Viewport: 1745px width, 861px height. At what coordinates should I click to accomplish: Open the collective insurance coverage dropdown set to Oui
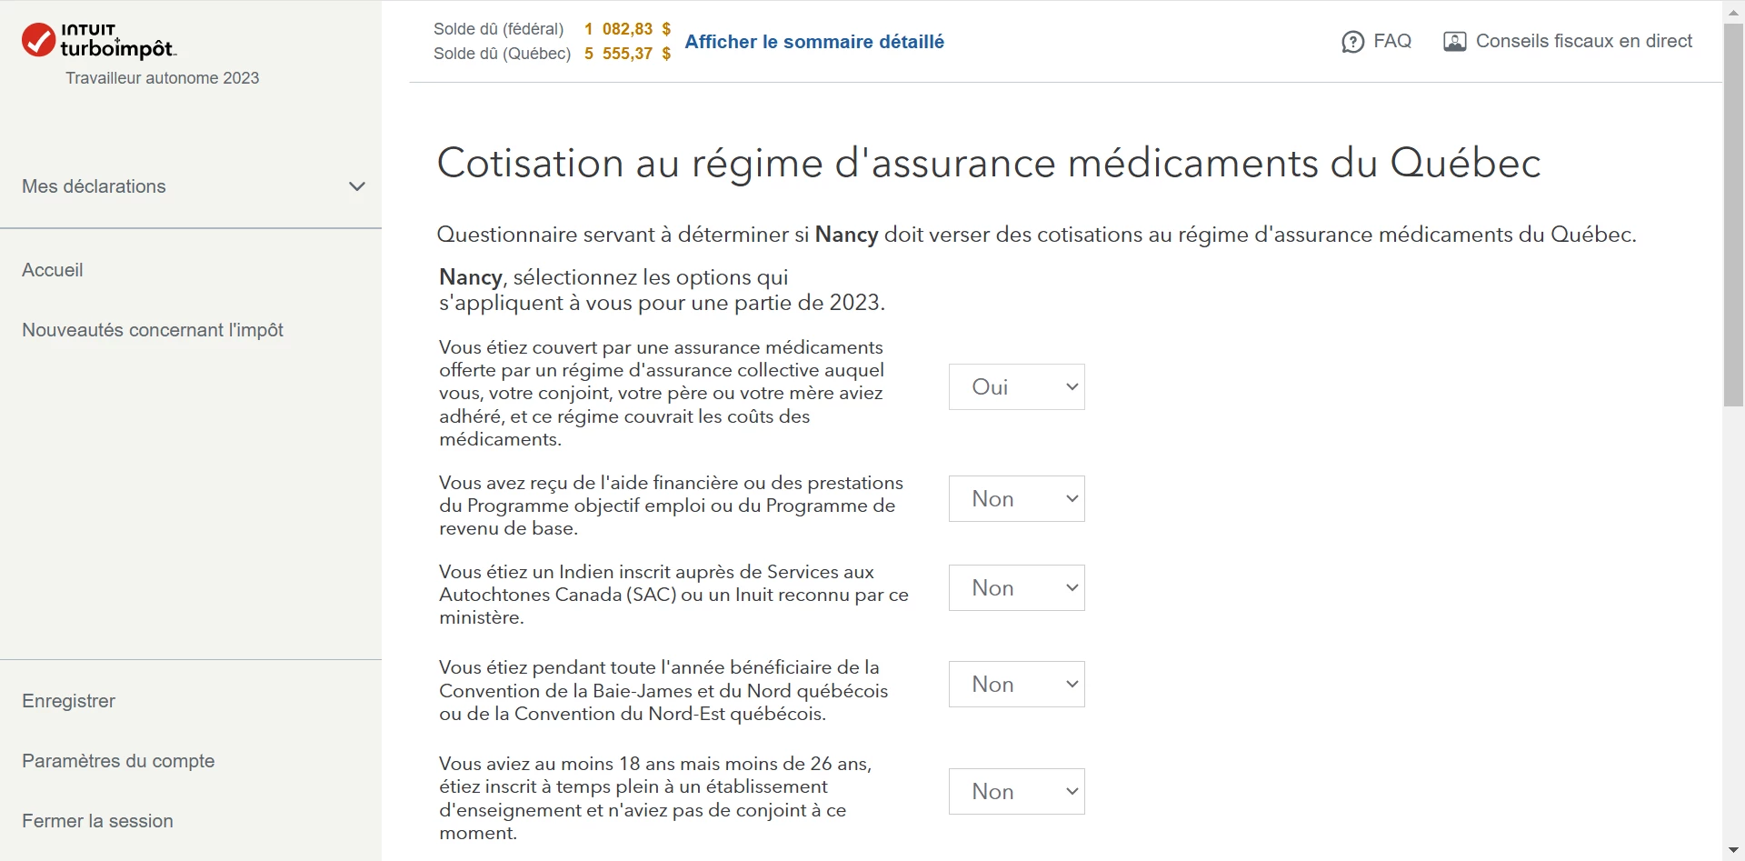[x=1017, y=387]
